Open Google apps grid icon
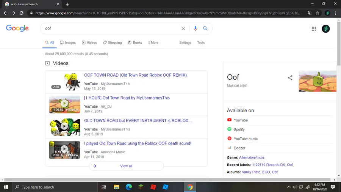This screenshot has height=192, width=341. click(x=314, y=29)
